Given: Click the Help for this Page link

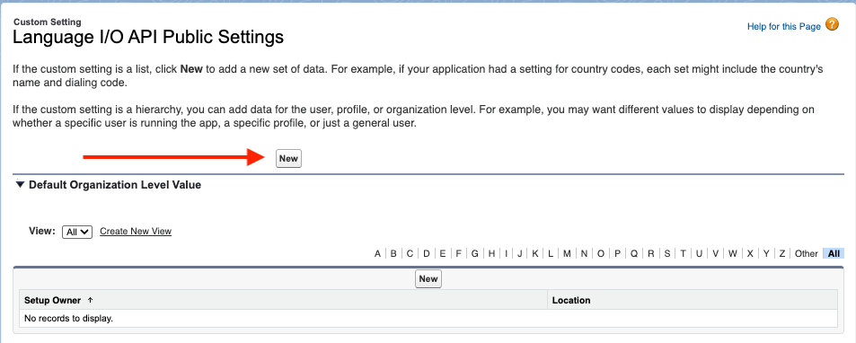Looking at the screenshot, I should (x=783, y=26).
